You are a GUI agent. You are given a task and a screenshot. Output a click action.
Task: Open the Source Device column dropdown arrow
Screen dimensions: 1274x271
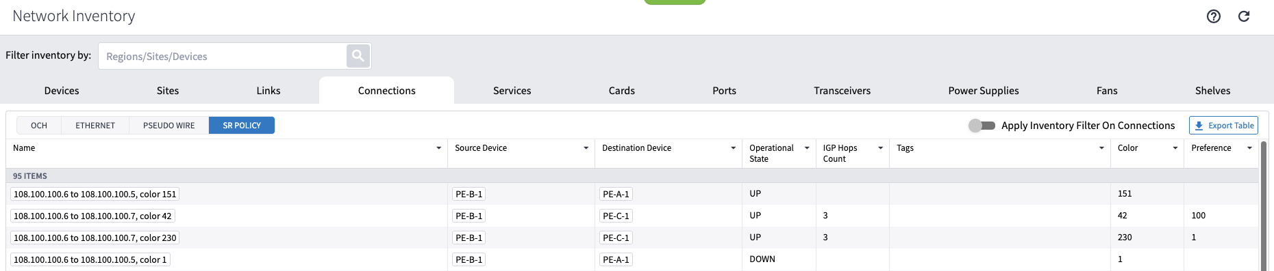coord(586,148)
